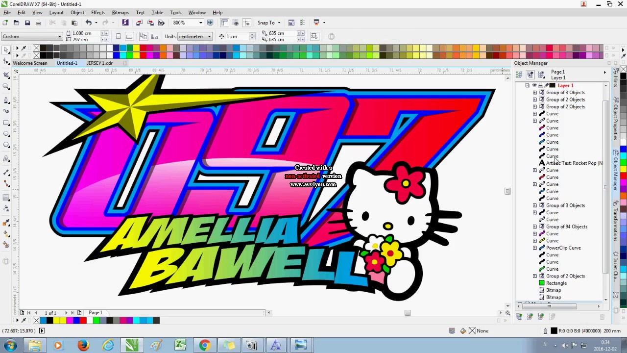Image resolution: width=627 pixels, height=353 pixels.
Task: Open the Custom page size dropdown
Action: [60, 36]
